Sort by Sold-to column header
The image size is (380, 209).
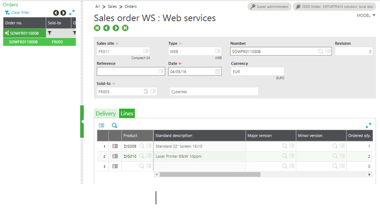coord(58,23)
